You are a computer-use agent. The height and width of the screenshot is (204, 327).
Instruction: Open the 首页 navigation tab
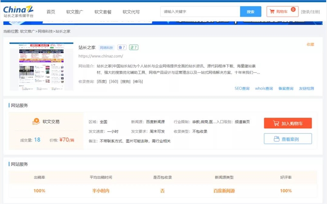coord(51,12)
